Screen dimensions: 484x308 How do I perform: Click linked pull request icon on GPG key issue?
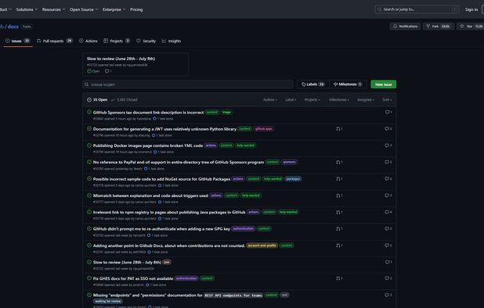coord(339,229)
